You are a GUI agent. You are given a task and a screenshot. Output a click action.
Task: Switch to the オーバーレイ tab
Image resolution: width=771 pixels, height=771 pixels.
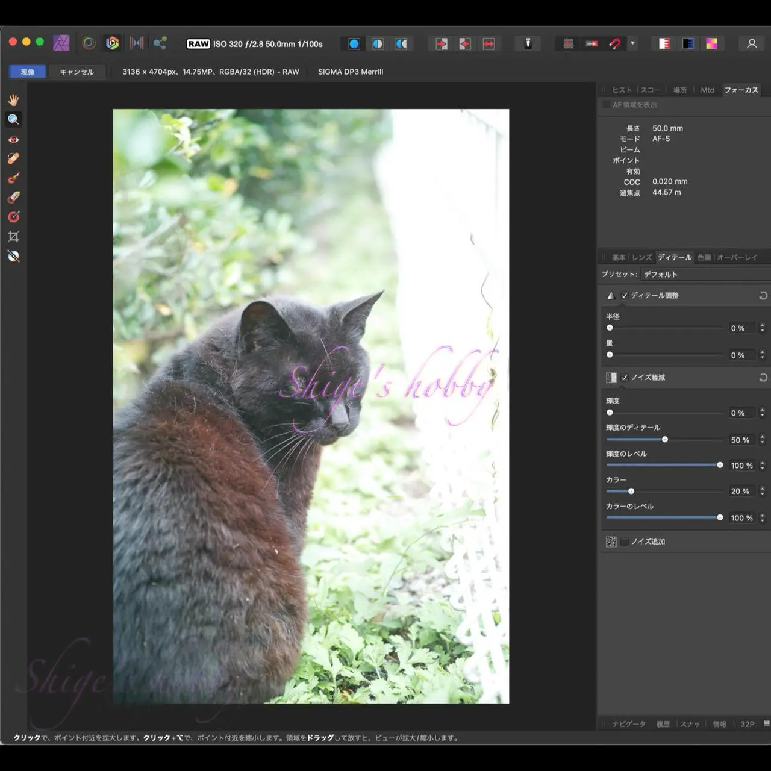click(737, 257)
